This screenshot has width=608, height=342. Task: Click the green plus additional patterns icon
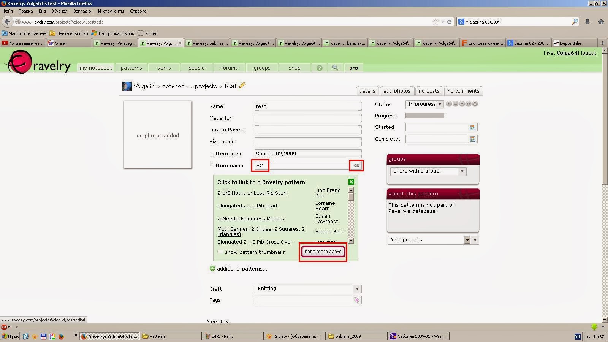212,268
